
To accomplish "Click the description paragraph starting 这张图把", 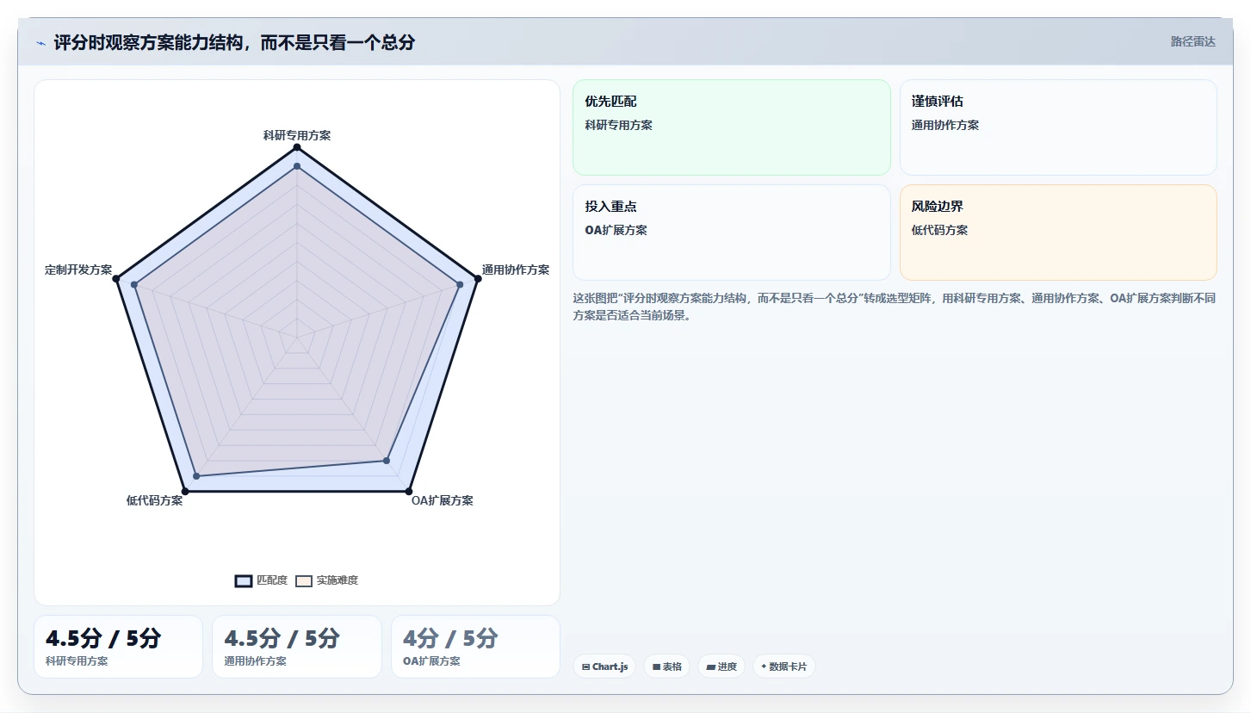I will 894,307.
